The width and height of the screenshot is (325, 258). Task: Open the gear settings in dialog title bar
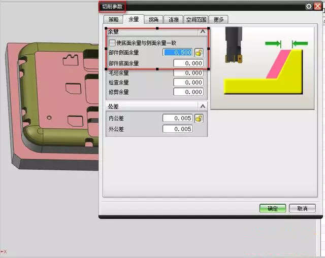pos(309,7)
